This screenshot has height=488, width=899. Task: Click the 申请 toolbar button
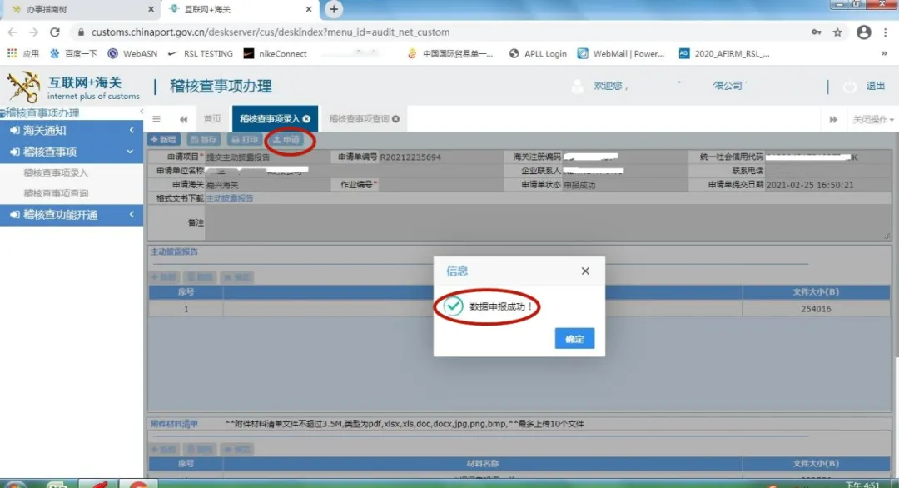(286, 139)
